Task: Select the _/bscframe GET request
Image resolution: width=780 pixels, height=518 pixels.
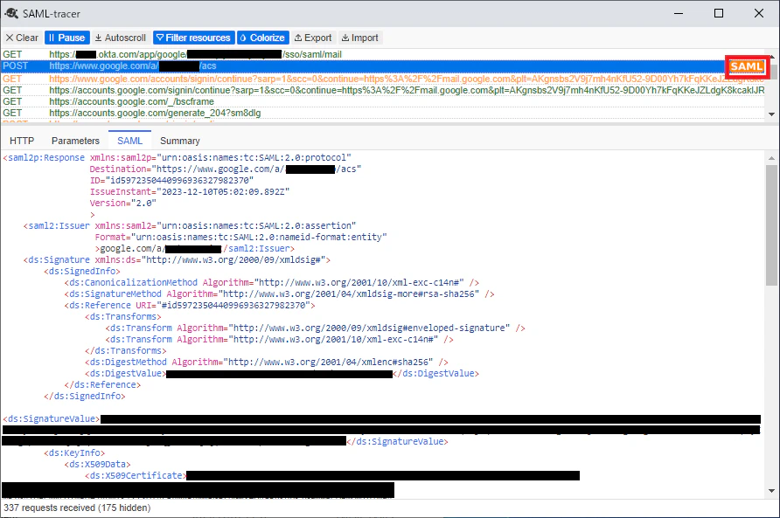Action: pos(382,101)
